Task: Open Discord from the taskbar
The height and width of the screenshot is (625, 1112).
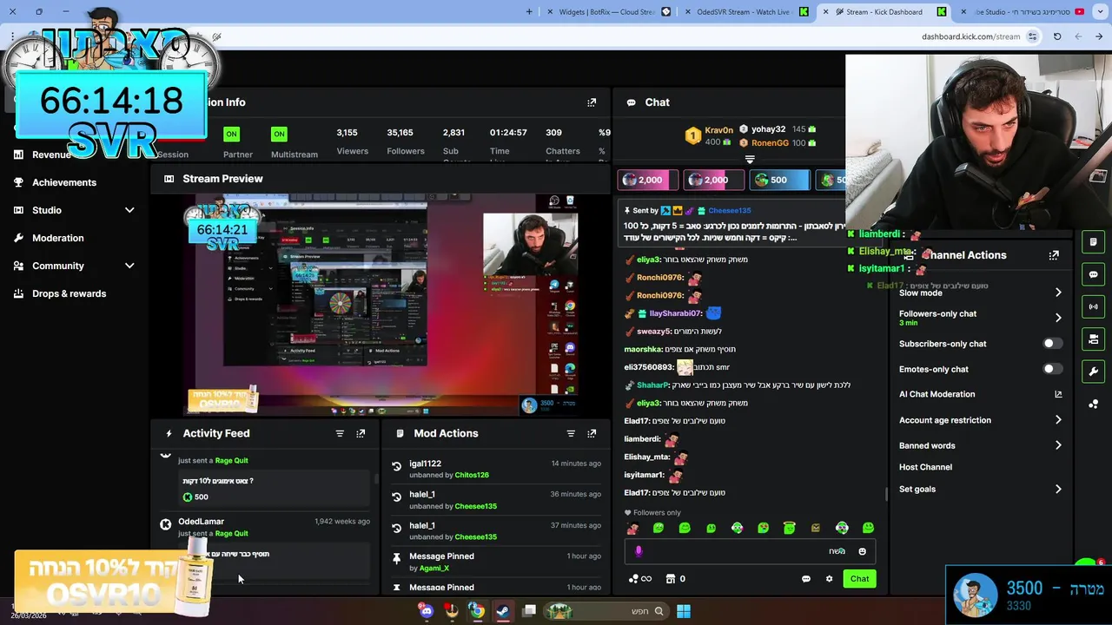Action: [426, 611]
